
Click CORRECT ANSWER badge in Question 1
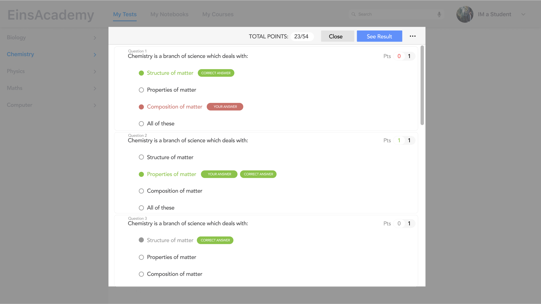point(216,73)
